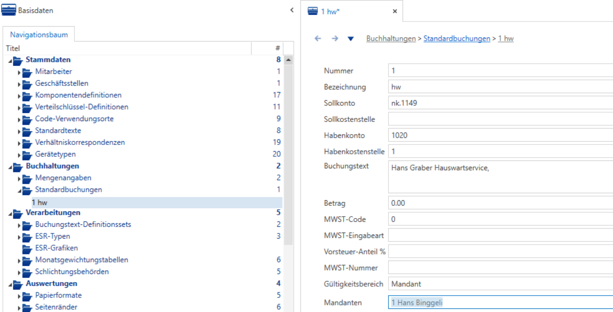Image resolution: width=613 pixels, height=312 pixels.
Task: Focus the Buchungstext text area
Action: (501, 177)
